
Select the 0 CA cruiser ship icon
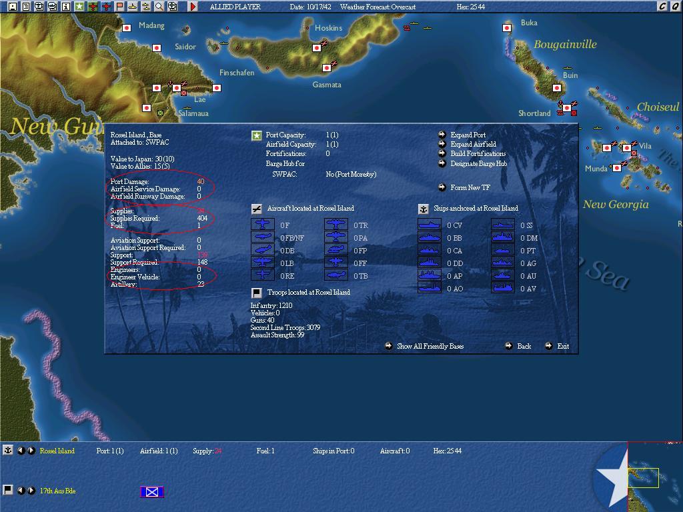tap(430, 250)
